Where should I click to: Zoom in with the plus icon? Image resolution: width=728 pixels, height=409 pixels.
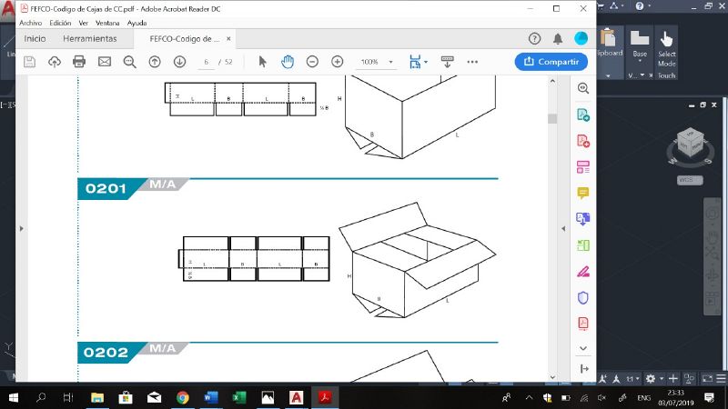tap(337, 62)
